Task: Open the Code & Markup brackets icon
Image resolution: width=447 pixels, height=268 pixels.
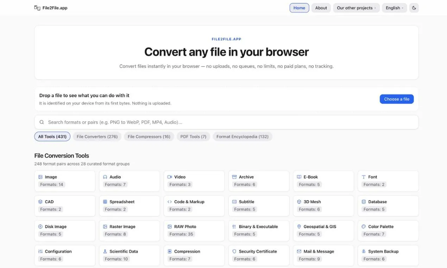Action: 170,202
